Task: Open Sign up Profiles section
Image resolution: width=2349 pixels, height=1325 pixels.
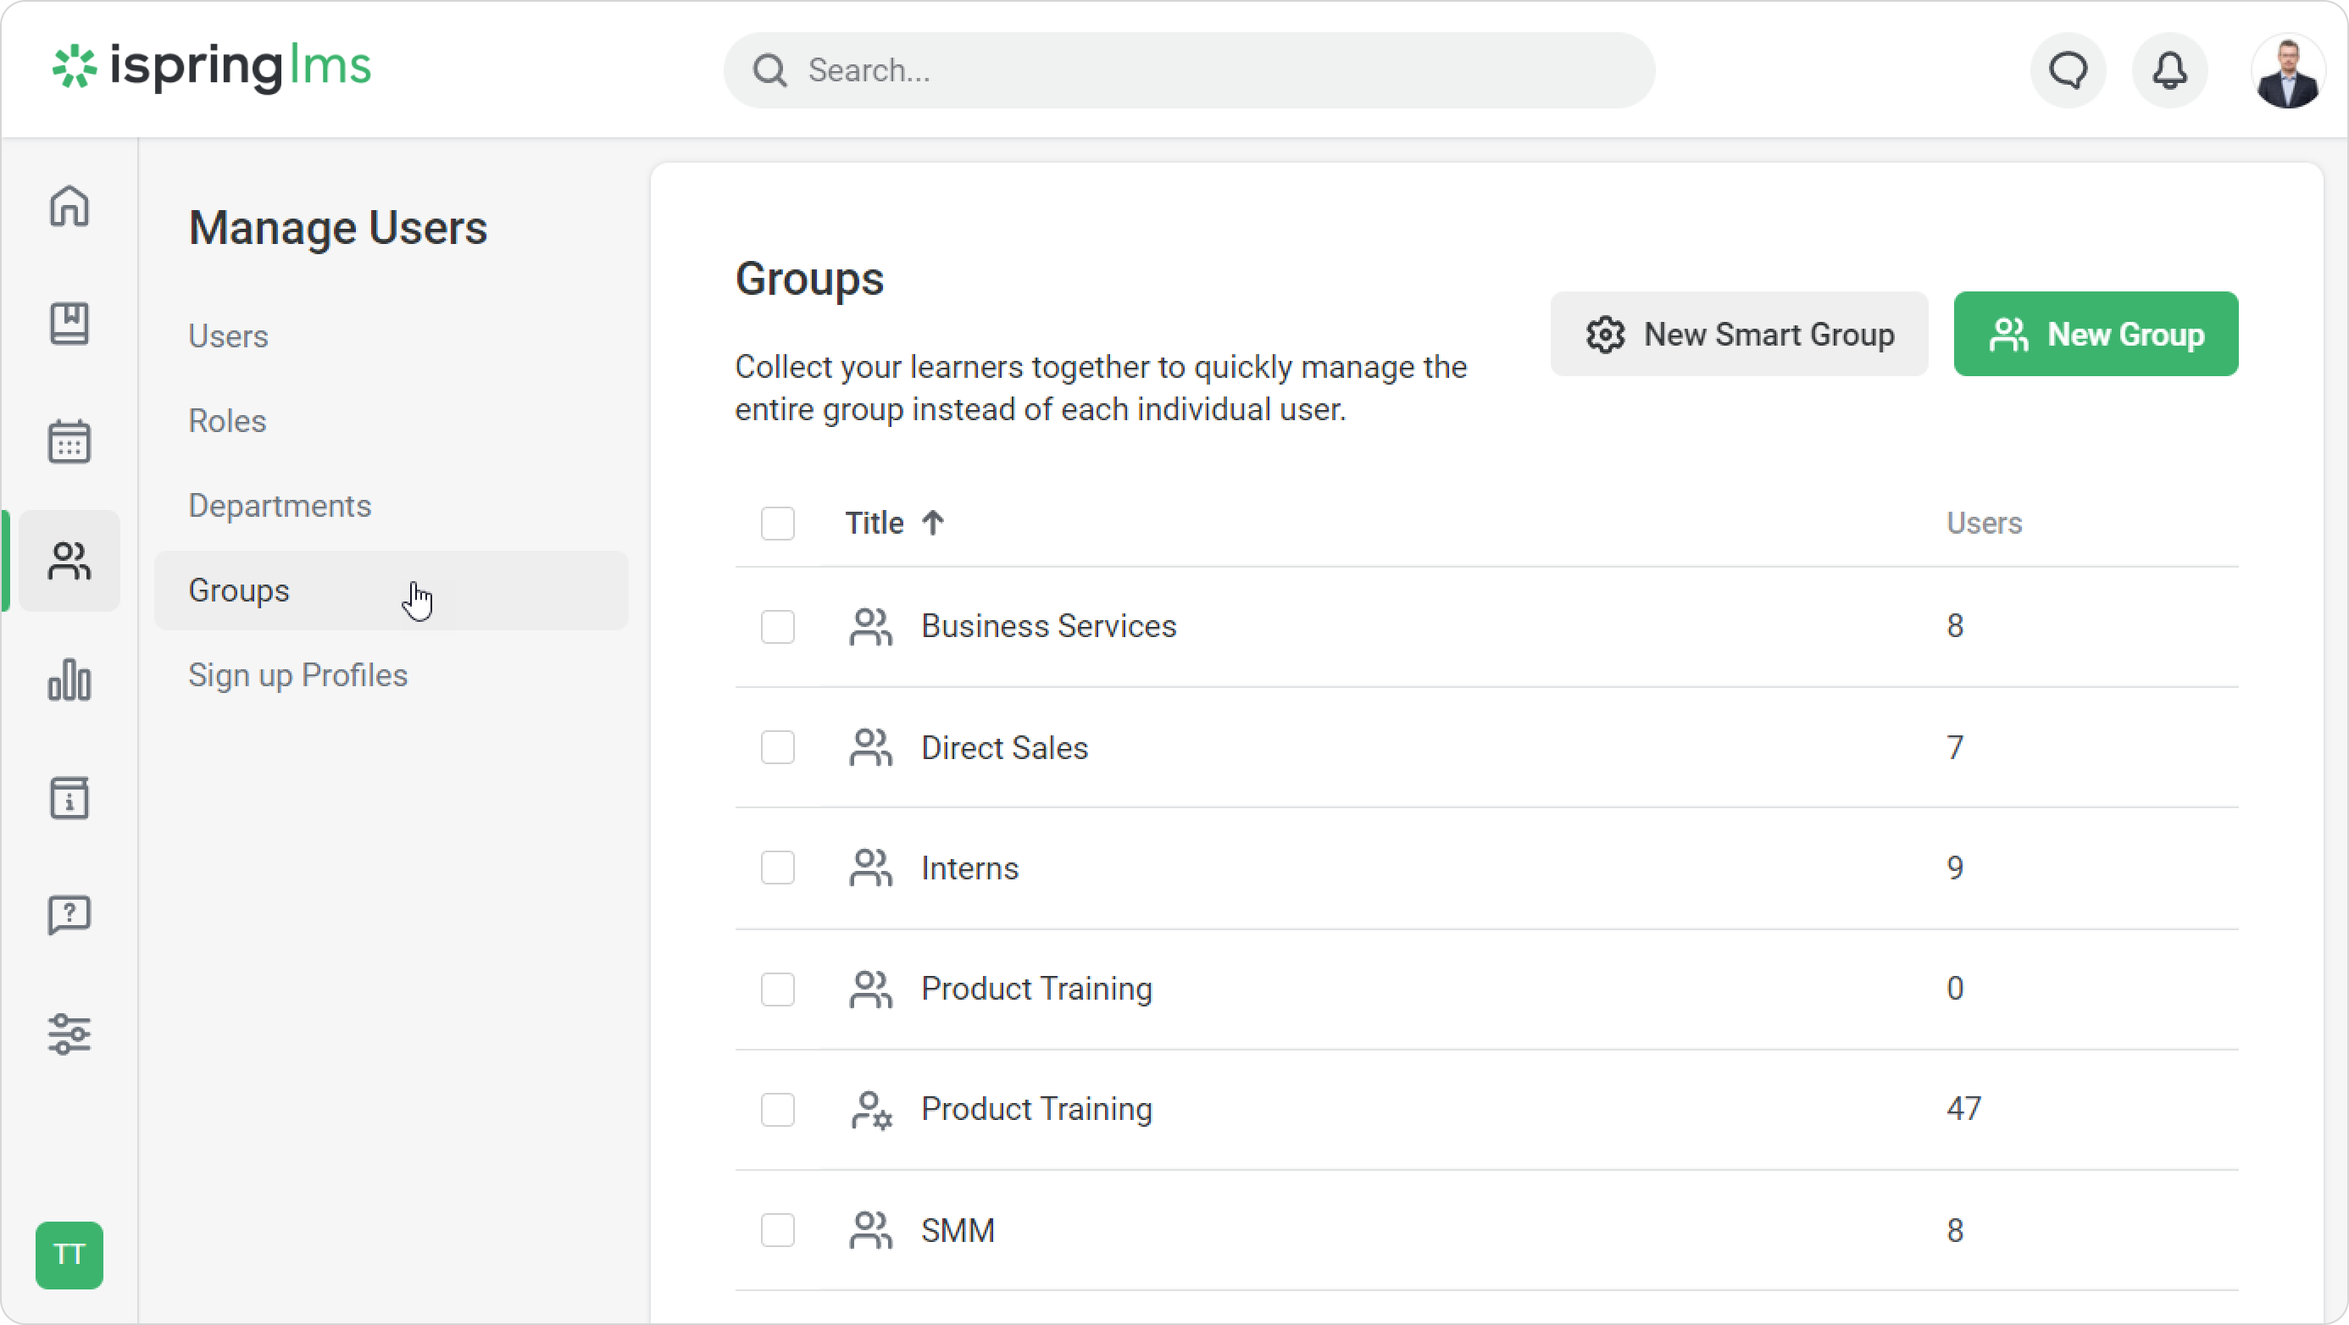Action: pyautogui.click(x=297, y=675)
